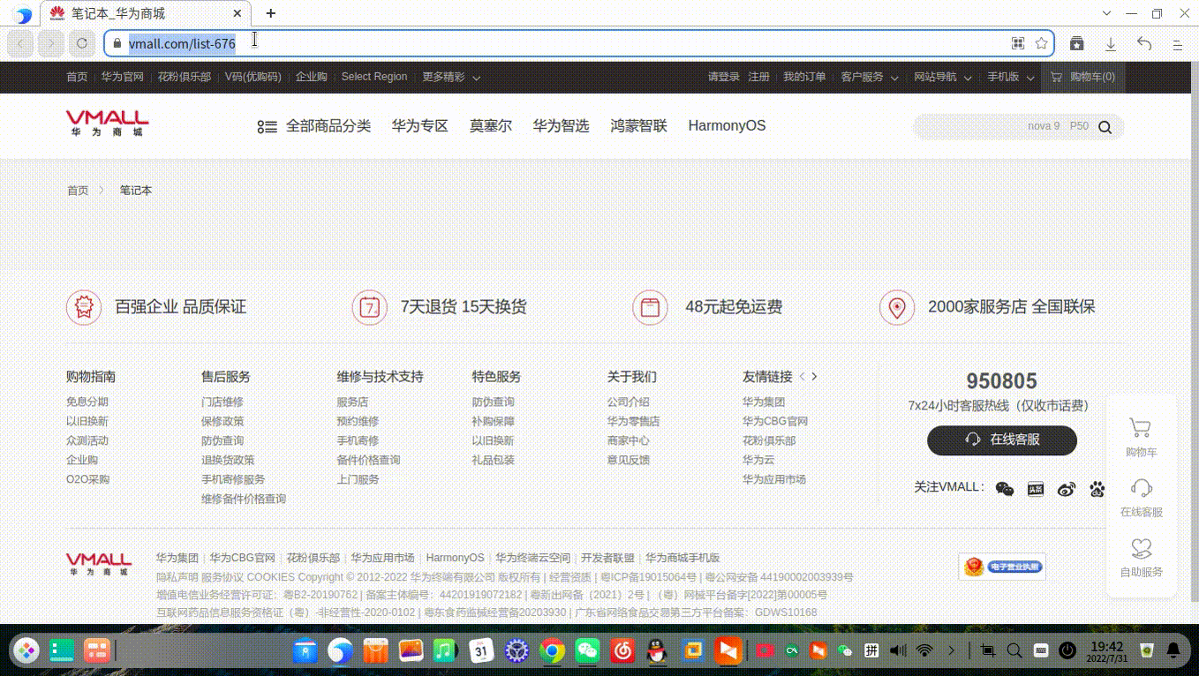Click 退换货政策 under 售后服务

(x=228, y=460)
